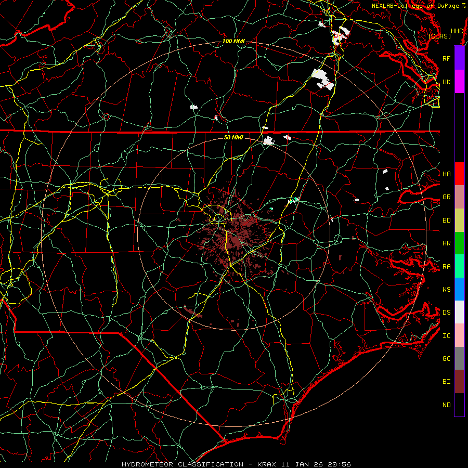Click the UK legend label

pyautogui.click(x=446, y=82)
